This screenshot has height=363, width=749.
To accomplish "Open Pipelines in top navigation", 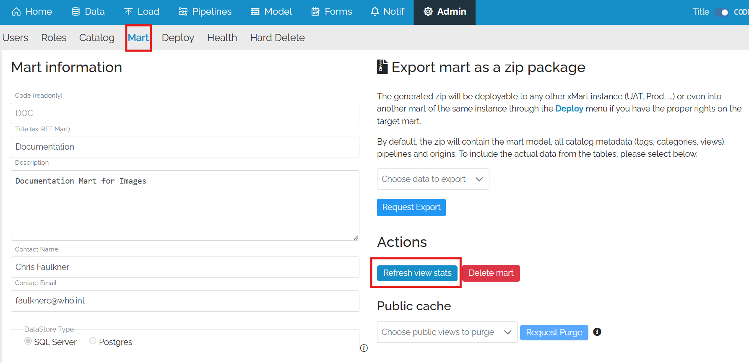I will (205, 12).
